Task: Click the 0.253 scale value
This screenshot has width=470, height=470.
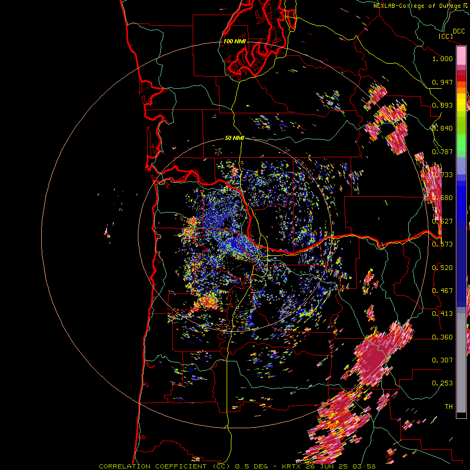Action: (x=442, y=383)
